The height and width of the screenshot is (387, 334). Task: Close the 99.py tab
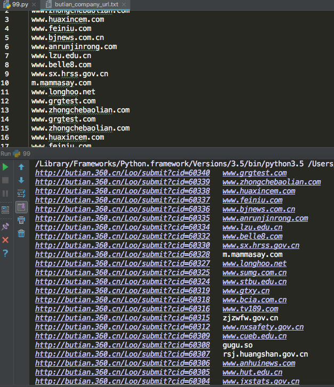(x=34, y=4)
